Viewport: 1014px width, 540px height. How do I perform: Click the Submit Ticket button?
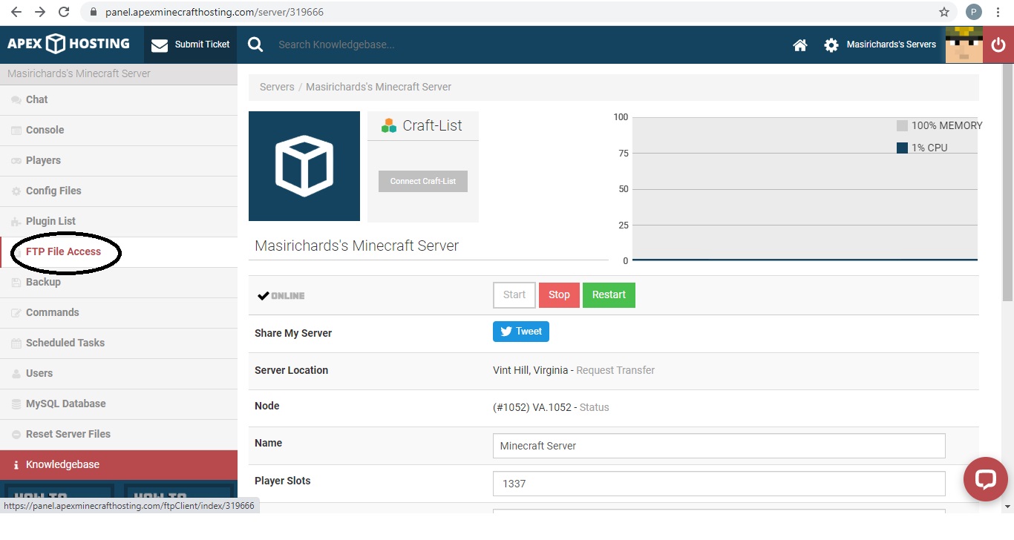[190, 45]
